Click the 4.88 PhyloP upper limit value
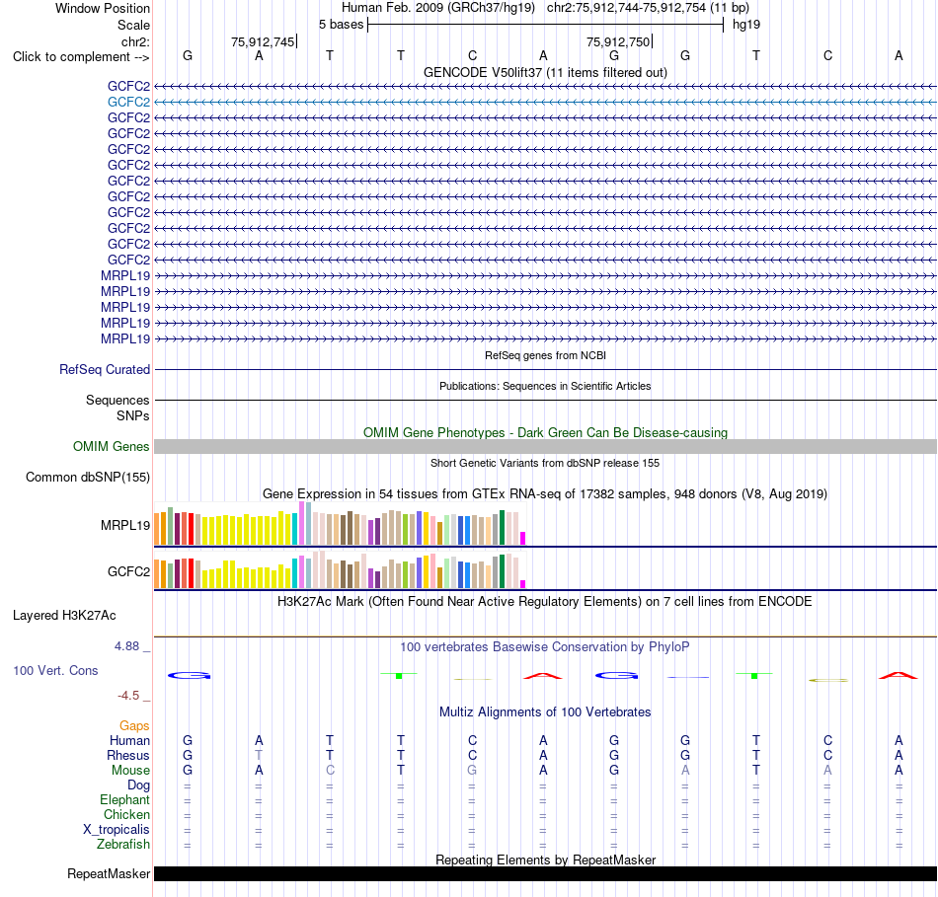938x897 pixels. click(x=126, y=646)
